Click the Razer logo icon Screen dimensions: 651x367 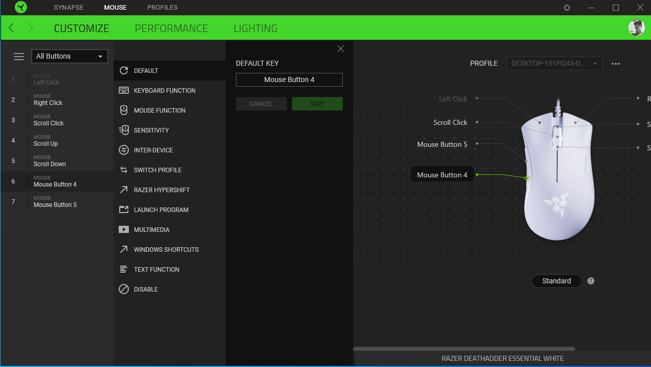point(21,7)
